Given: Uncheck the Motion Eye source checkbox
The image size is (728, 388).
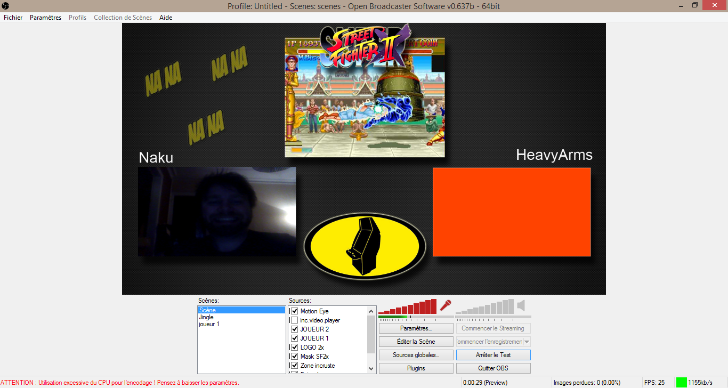Looking at the screenshot, I should point(294,311).
